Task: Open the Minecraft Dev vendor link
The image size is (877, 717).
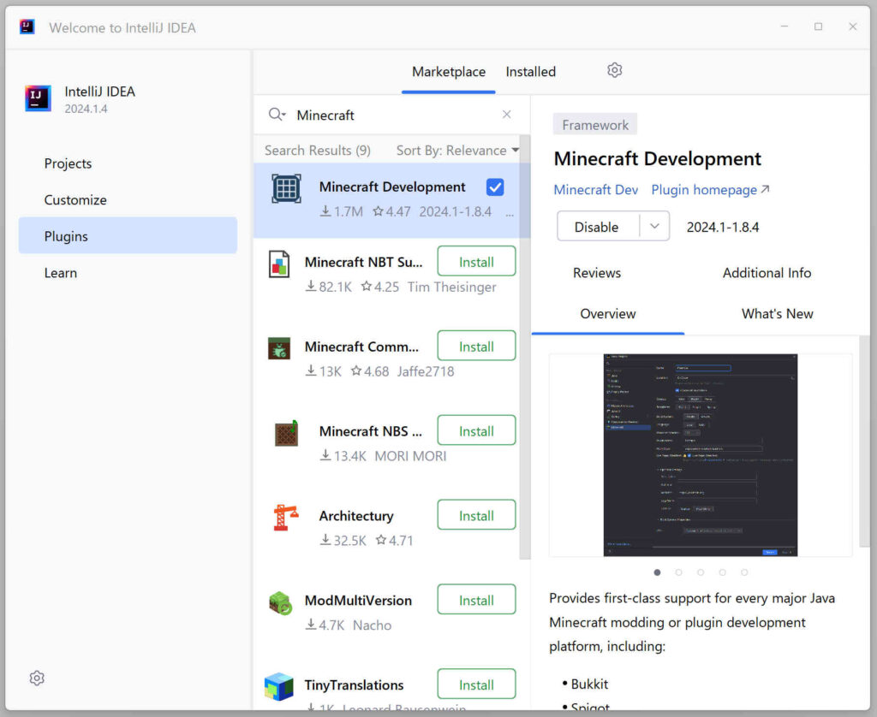Action: click(596, 190)
